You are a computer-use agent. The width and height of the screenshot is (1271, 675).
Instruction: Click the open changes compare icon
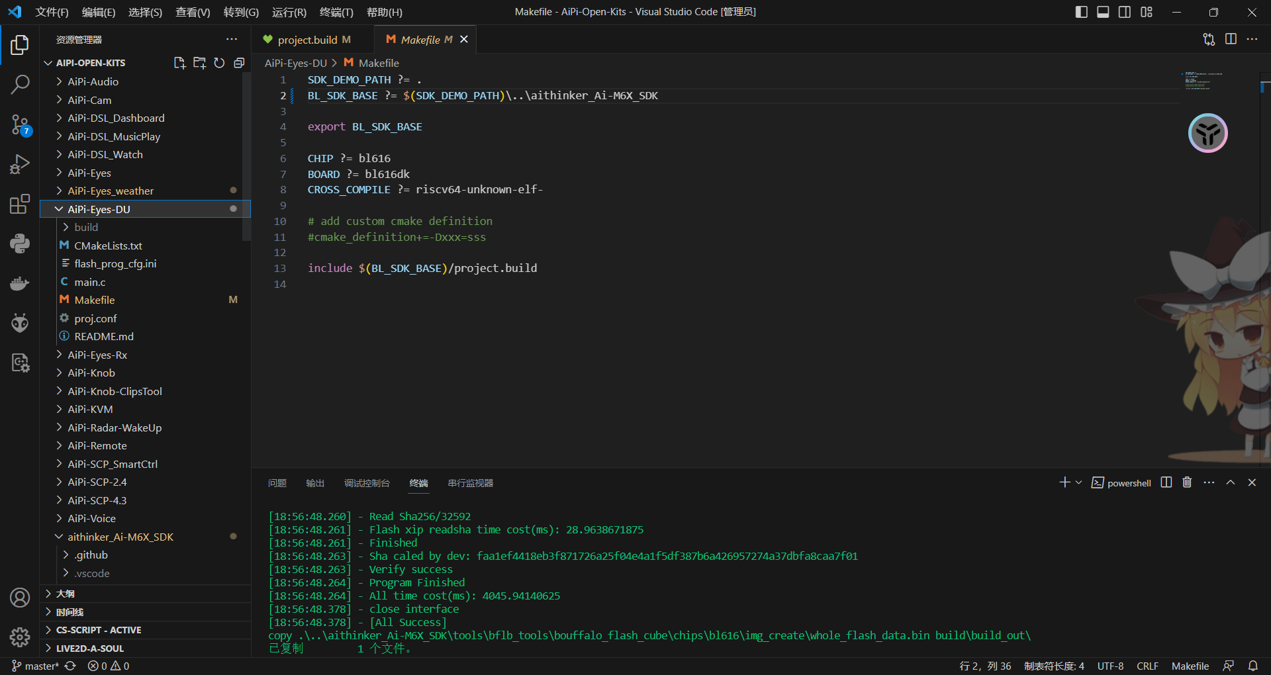coord(1209,40)
